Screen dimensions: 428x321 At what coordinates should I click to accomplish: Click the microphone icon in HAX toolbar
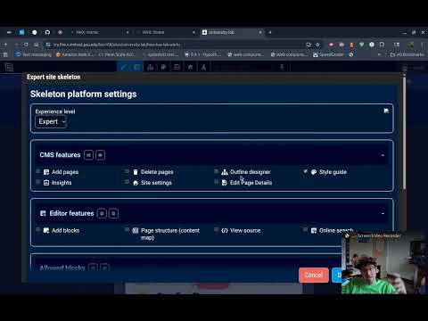282,67
